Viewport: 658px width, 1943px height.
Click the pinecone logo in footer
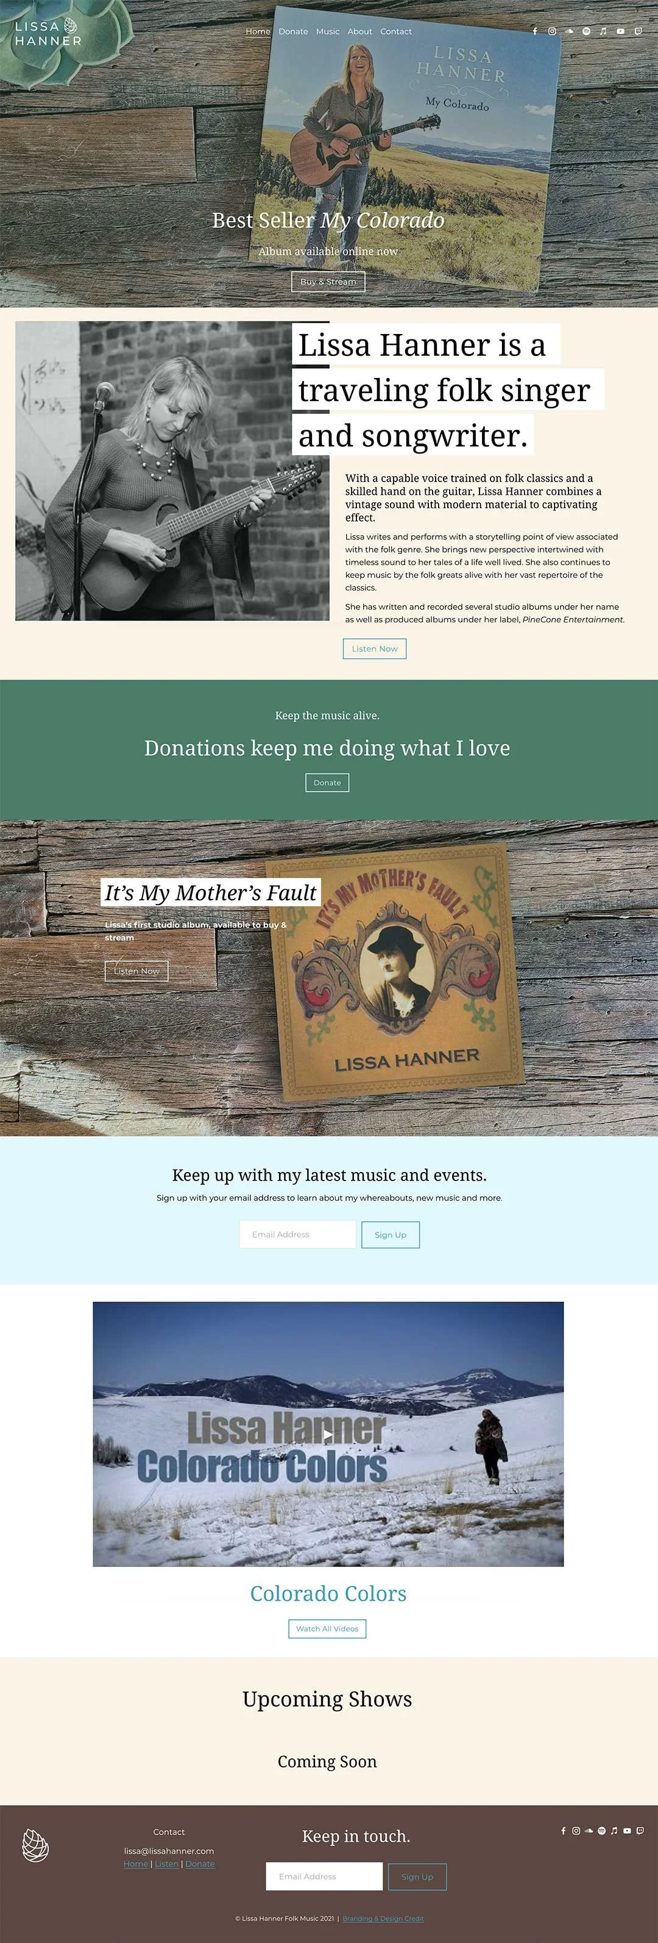point(35,1845)
